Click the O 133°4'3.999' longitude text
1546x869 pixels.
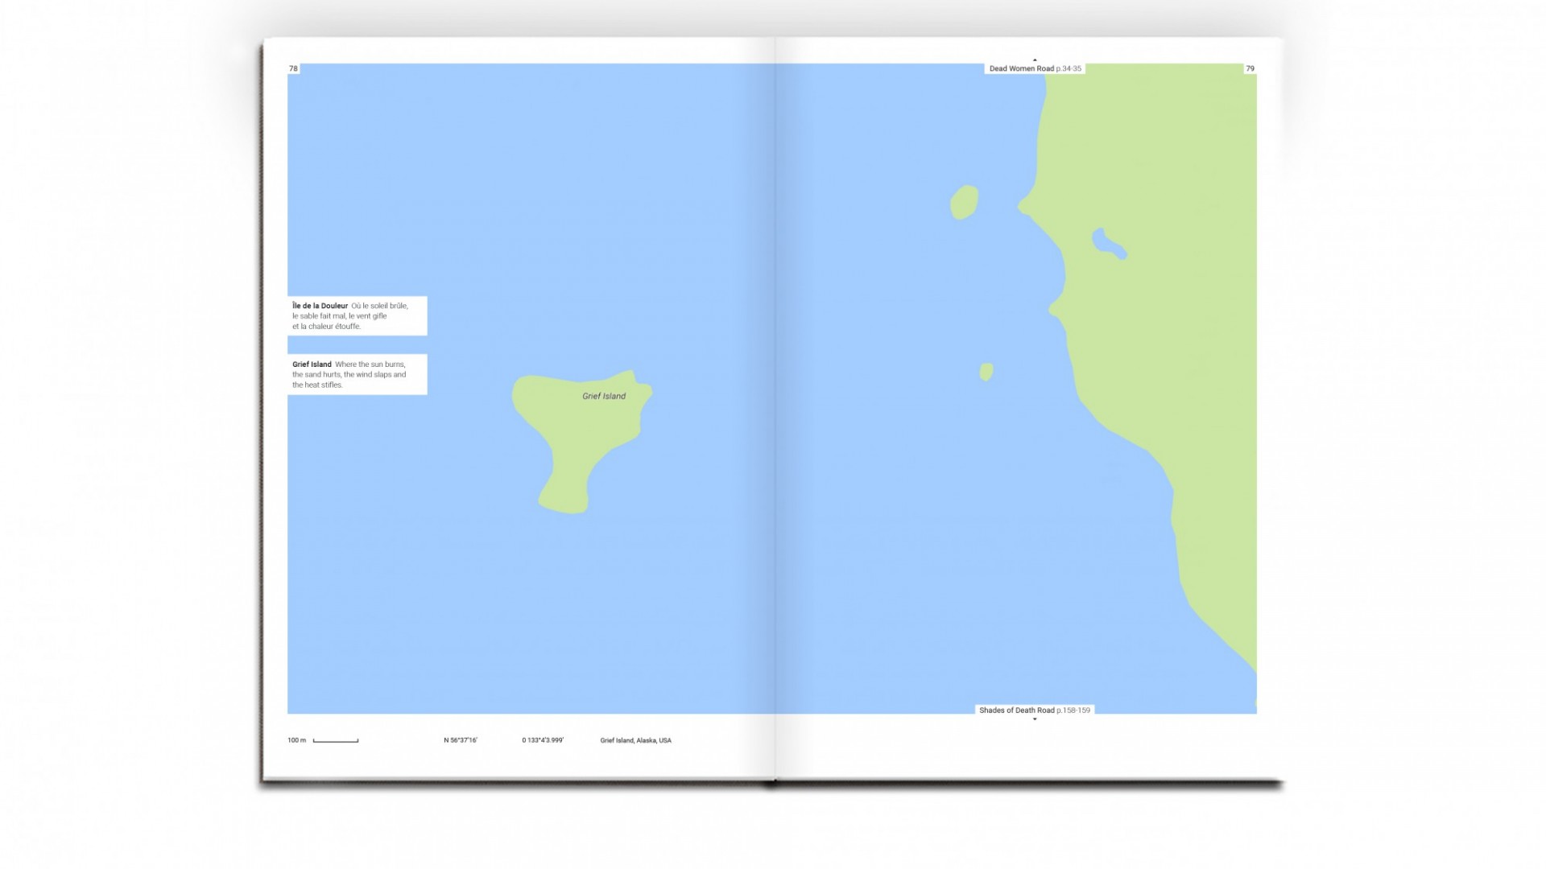(x=543, y=740)
